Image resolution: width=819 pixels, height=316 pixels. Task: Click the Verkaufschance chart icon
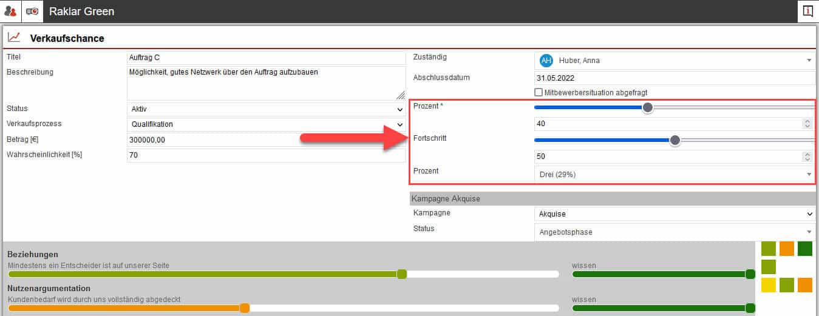[13, 38]
